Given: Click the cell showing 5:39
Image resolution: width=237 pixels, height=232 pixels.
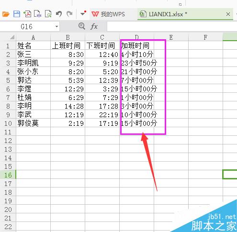Looking at the screenshot, I should tap(68, 80).
